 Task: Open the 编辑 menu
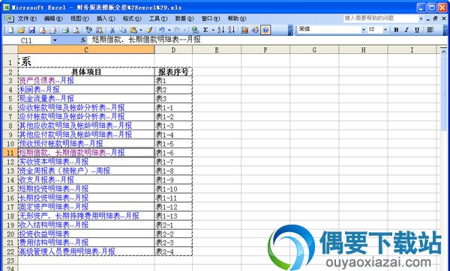(x=53, y=19)
